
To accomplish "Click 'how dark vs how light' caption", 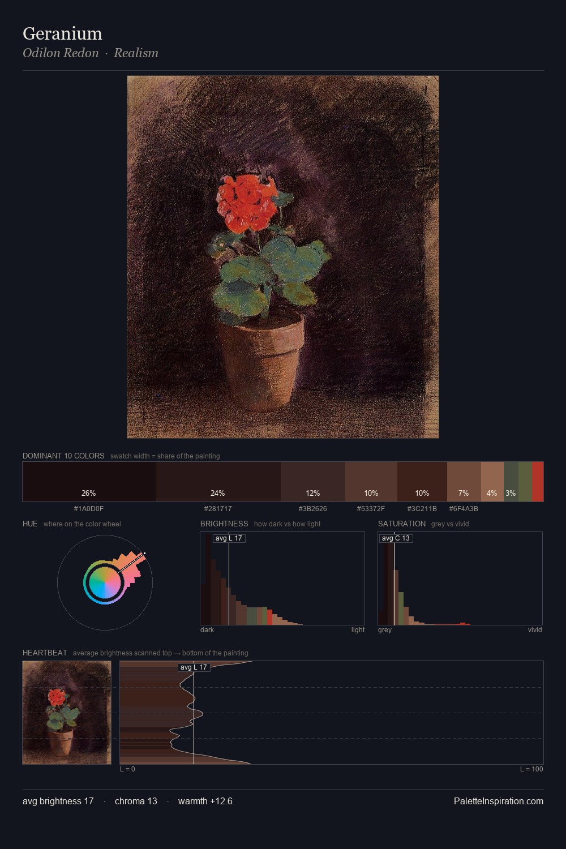I will 288,524.
